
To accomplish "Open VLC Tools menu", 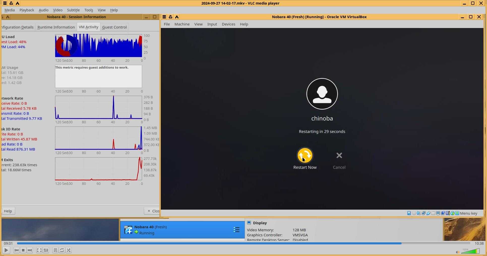I will (89, 10).
